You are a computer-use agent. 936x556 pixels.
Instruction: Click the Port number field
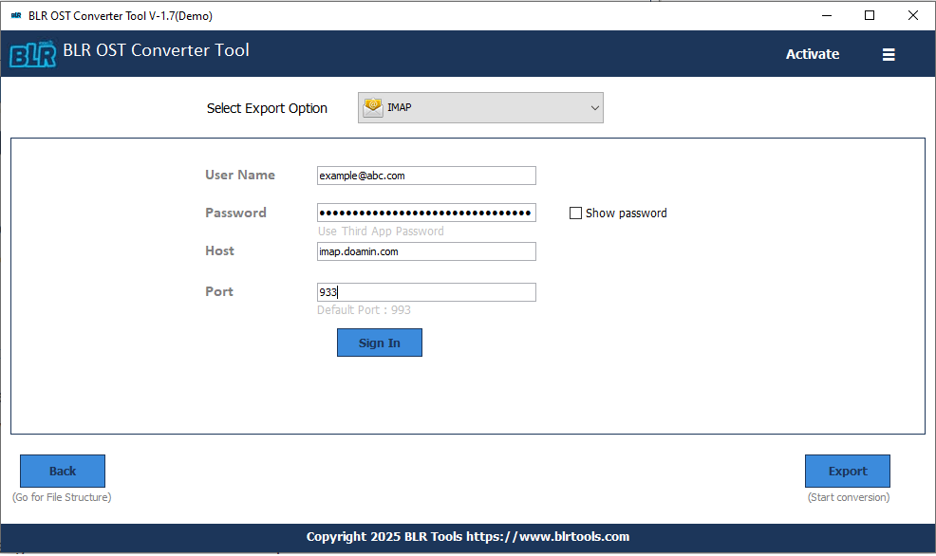click(x=425, y=291)
